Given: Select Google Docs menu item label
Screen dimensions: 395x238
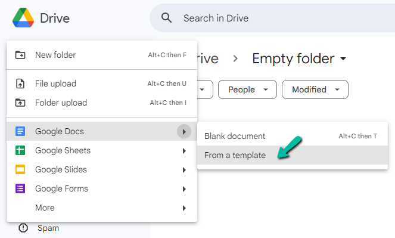Looking at the screenshot, I should [x=60, y=131].
